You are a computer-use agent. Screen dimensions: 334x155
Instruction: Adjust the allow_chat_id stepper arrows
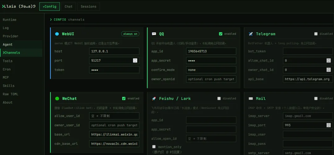tap(328, 61)
